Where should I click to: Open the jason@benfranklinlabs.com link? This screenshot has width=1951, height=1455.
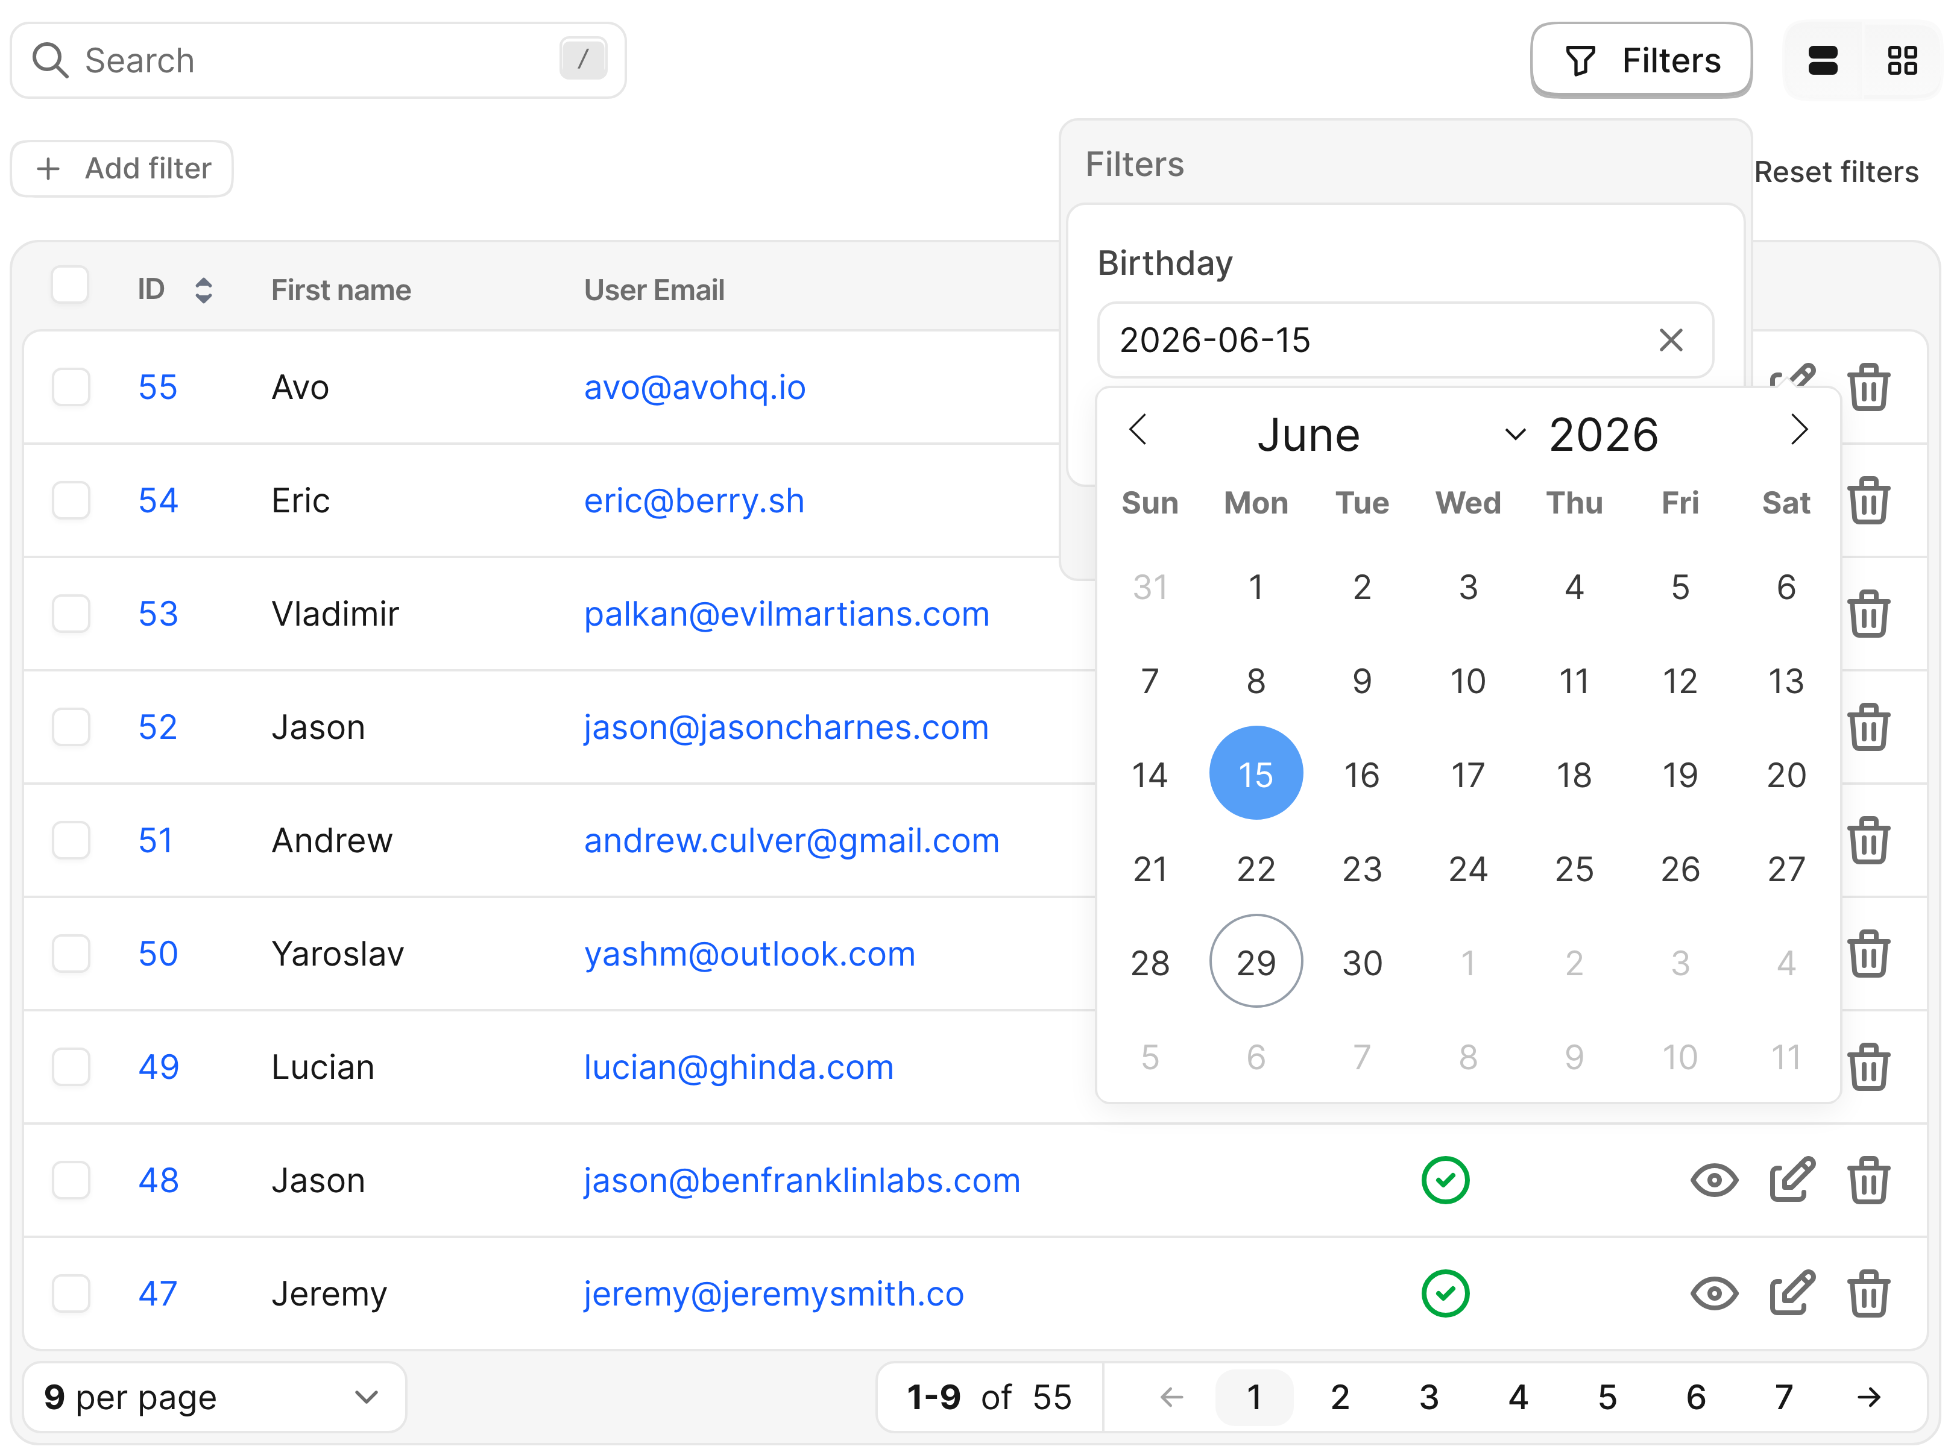(801, 1180)
